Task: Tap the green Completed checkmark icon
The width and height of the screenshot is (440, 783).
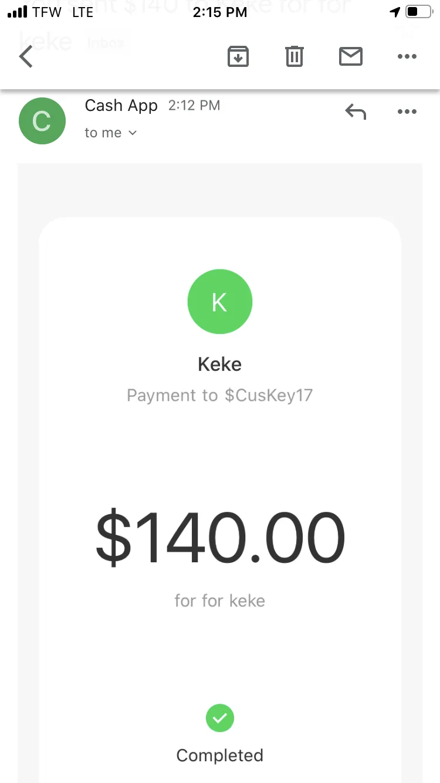Action: pyautogui.click(x=220, y=718)
